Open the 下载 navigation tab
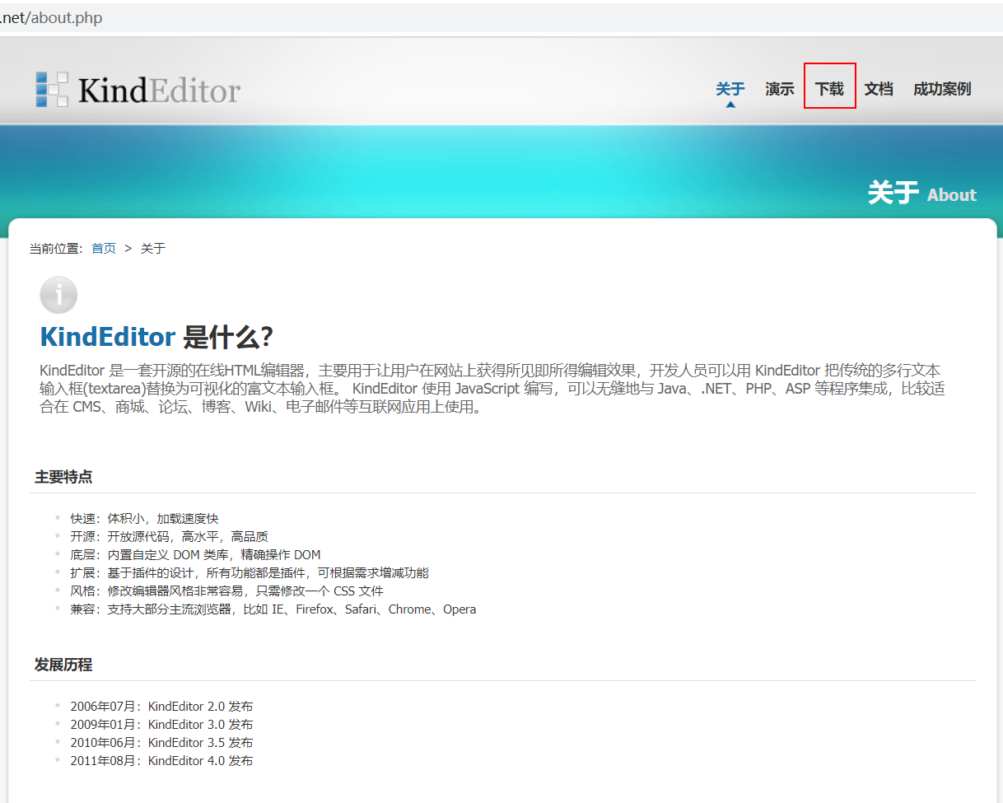Image resolution: width=1003 pixels, height=803 pixels. click(829, 89)
